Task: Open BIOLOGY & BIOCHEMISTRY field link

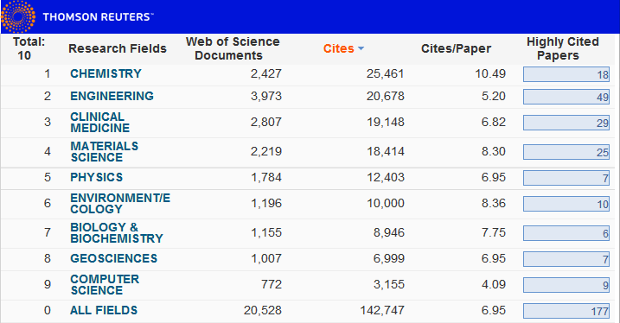Action: (x=117, y=233)
